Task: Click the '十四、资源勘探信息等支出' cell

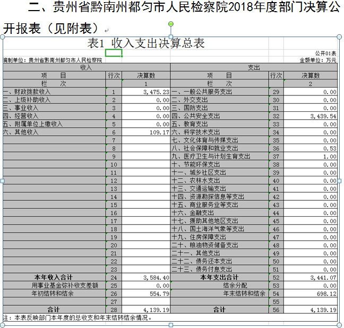Action: tap(219, 197)
